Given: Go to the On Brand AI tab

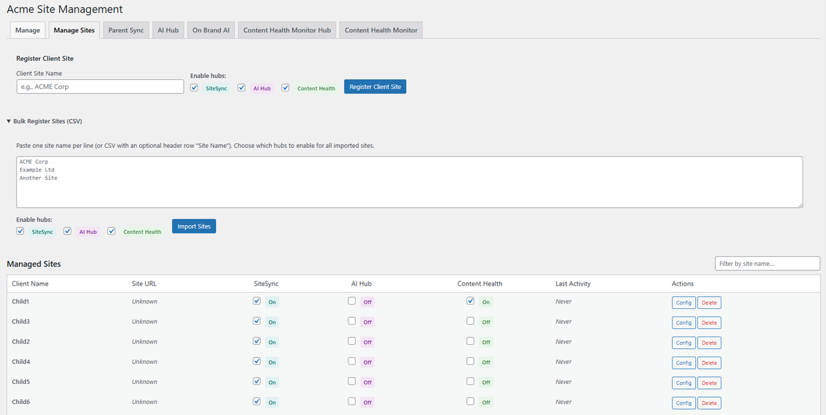Looking at the screenshot, I should pyautogui.click(x=211, y=30).
